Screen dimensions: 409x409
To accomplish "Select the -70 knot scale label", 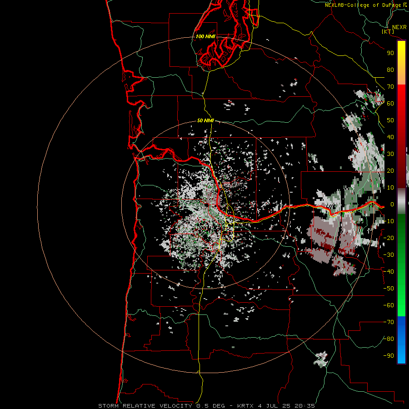I will point(389,322).
